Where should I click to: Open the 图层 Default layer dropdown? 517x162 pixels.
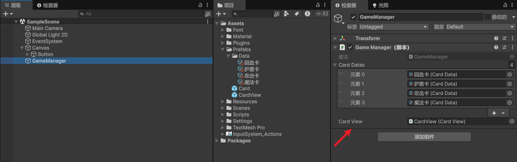coord(481,27)
